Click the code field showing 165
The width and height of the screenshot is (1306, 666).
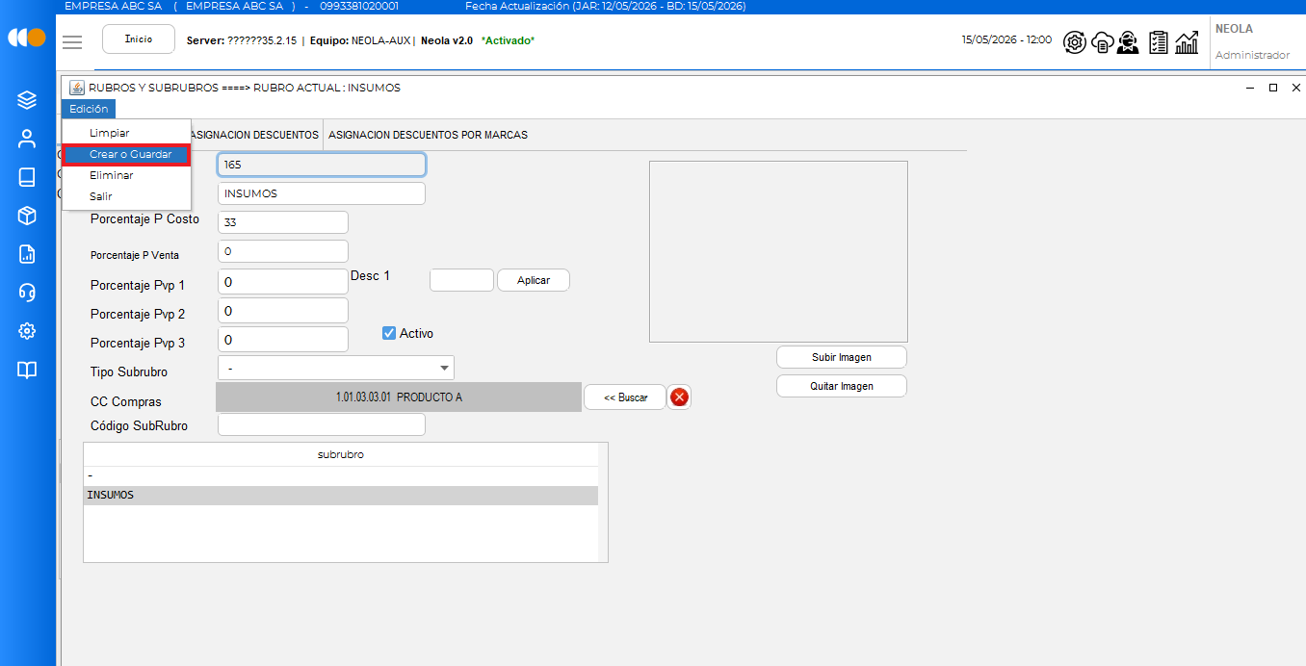tap(322, 165)
